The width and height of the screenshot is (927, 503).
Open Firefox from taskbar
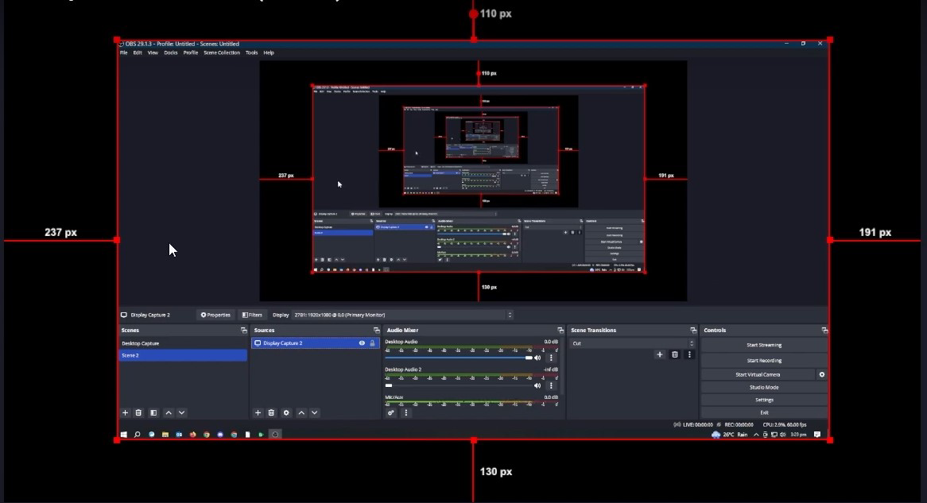click(192, 435)
